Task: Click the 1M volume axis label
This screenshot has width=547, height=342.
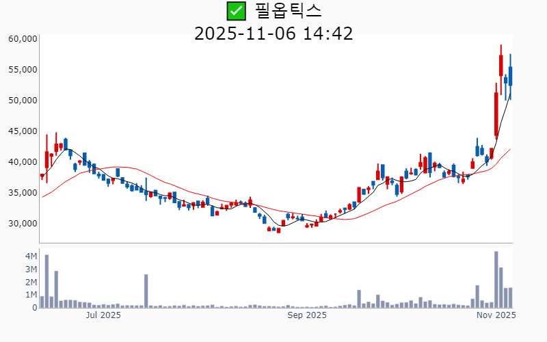Action: point(31,295)
